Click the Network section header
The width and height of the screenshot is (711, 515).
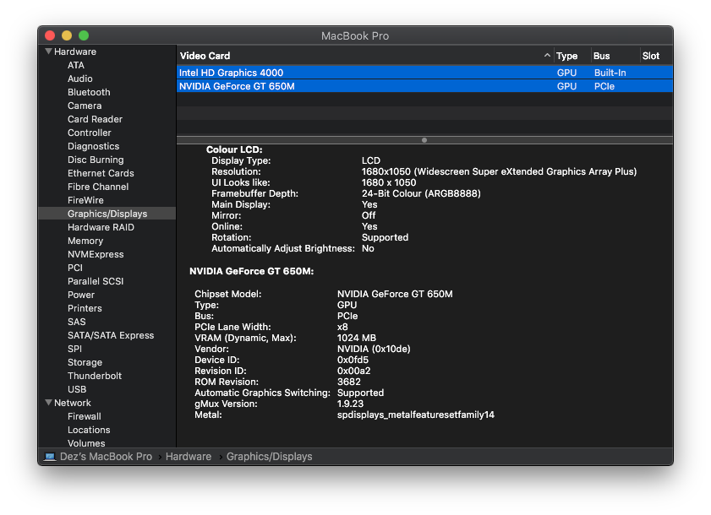click(x=73, y=403)
